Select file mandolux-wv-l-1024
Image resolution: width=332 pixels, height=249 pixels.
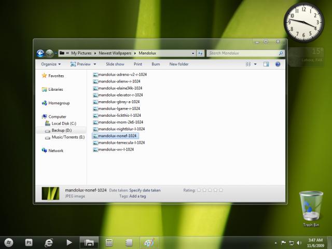[113, 149]
